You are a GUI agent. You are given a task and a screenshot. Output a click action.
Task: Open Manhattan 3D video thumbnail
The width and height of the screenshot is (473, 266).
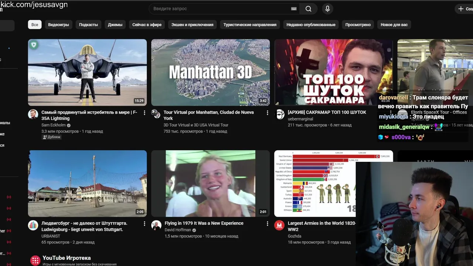pyautogui.click(x=210, y=72)
